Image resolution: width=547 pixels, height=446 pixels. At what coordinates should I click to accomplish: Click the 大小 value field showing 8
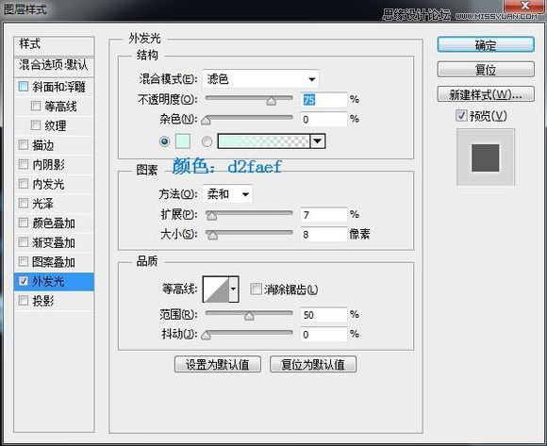coord(324,235)
